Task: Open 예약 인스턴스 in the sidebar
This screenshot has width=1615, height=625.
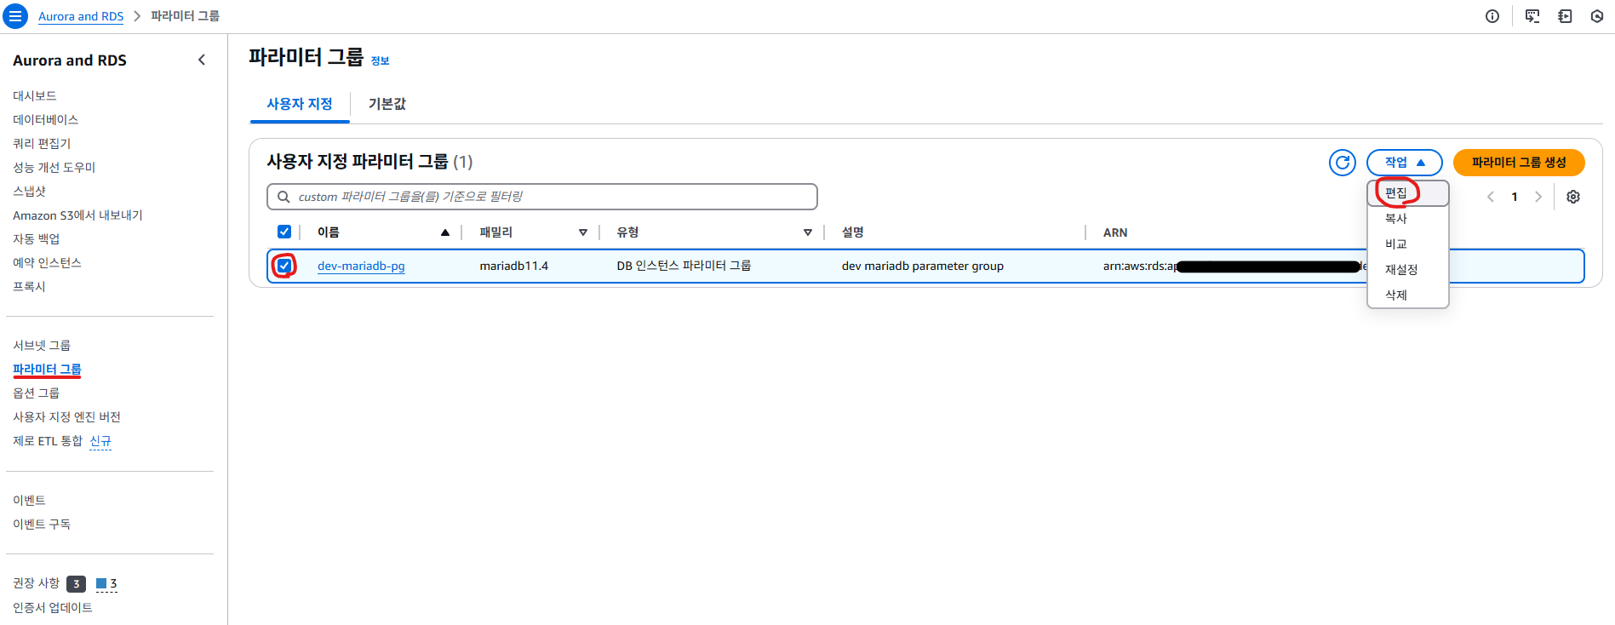Action: (x=47, y=263)
